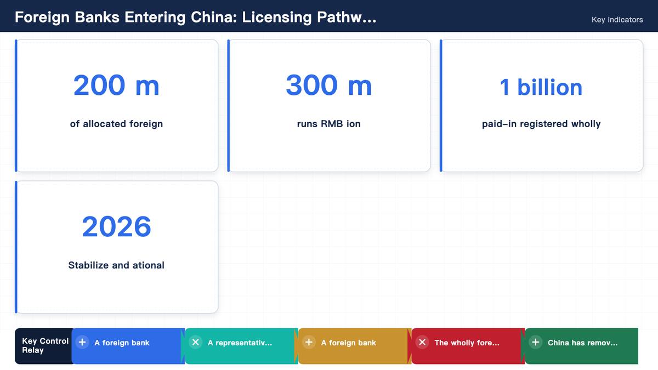Select 'China has remov...' relay step

point(582,346)
